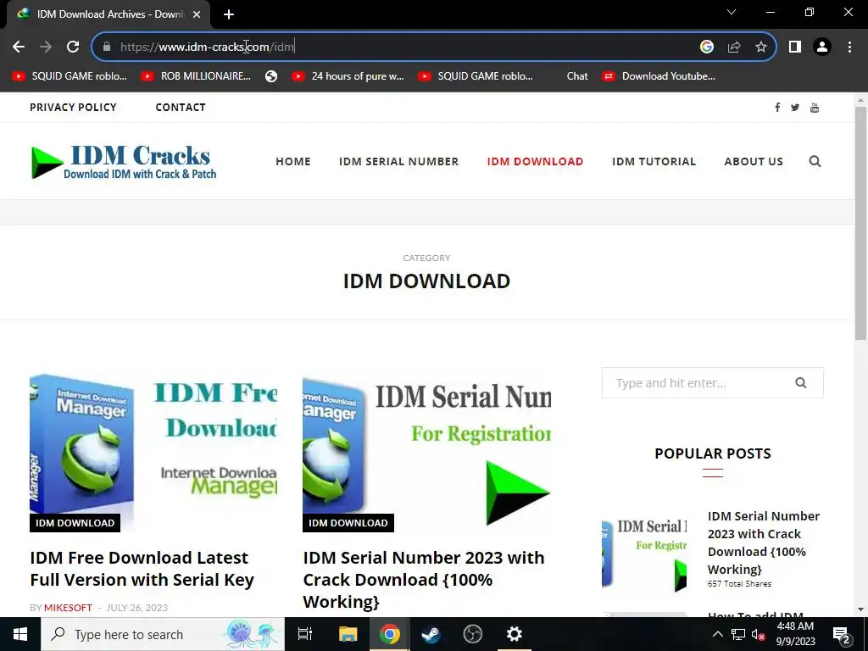Open Windows Start menu
This screenshot has width=868, height=651.
(x=20, y=634)
